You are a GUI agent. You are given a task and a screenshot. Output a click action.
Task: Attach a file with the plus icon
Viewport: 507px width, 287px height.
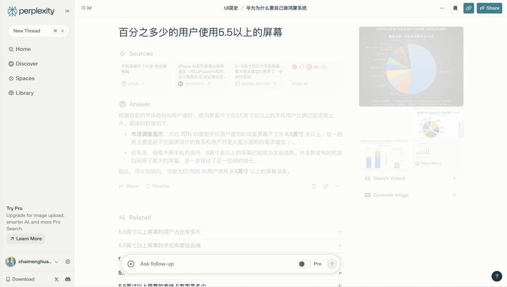(x=131, y=264)
